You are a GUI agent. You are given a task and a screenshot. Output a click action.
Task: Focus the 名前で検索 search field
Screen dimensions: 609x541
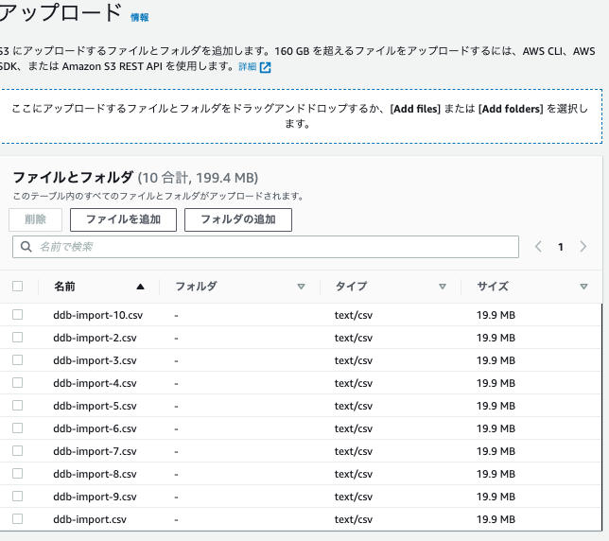point(266,247)
